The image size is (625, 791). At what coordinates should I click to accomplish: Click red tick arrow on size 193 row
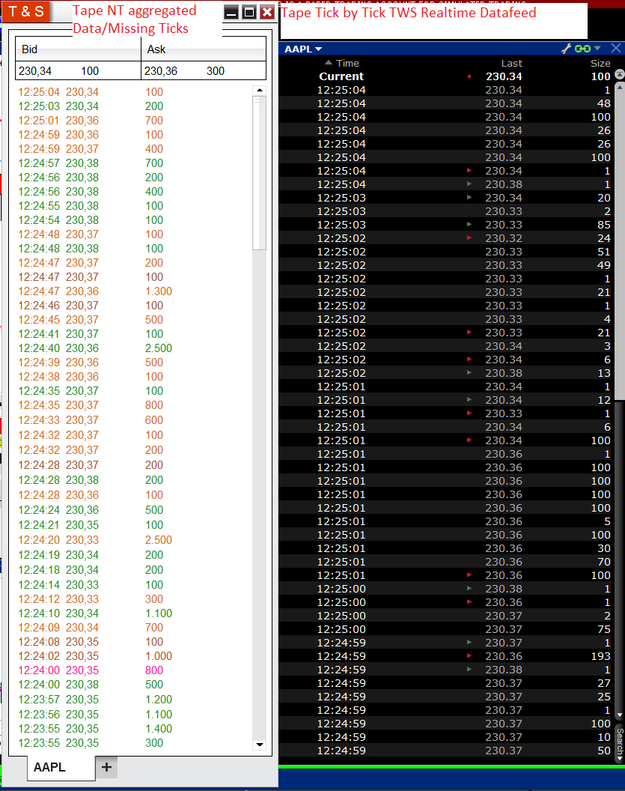point(469,656)
